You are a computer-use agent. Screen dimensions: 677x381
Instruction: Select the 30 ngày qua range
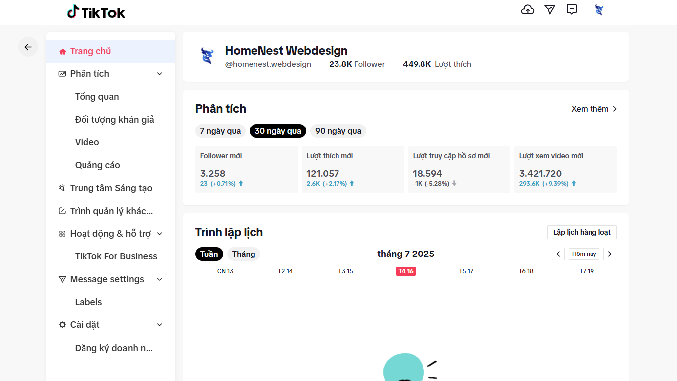278,131
